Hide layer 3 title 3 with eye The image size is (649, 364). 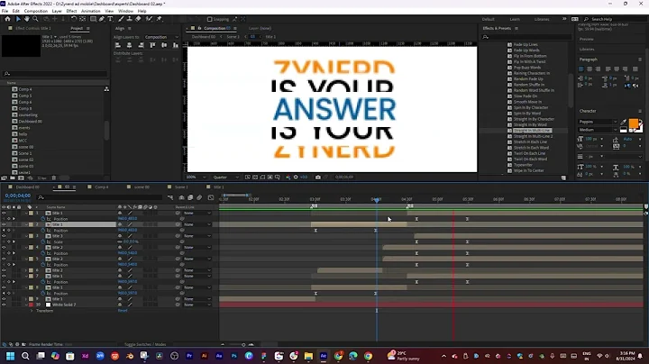(x=4, y=236)
